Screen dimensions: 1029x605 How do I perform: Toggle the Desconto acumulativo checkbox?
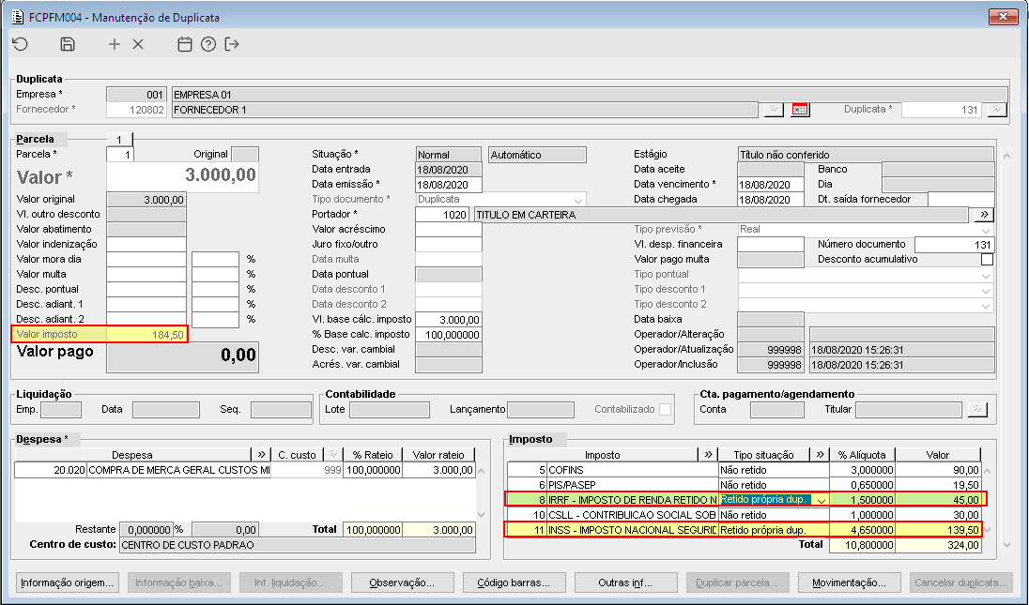[x=987, y=260]
